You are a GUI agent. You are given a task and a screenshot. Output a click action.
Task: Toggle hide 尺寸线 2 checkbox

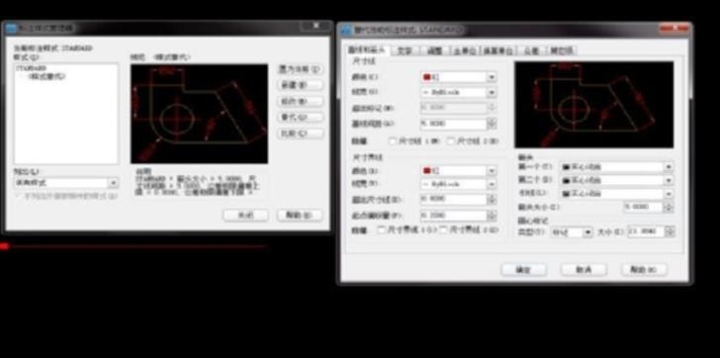[x=451, y=140]
